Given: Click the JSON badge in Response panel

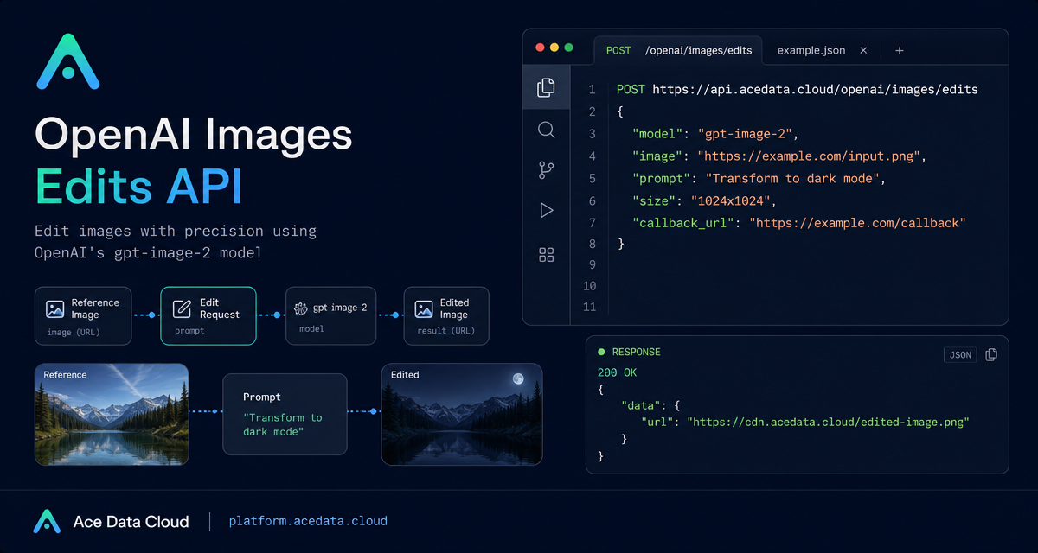Looking at the screenshot, I should (x=960, y=354).
